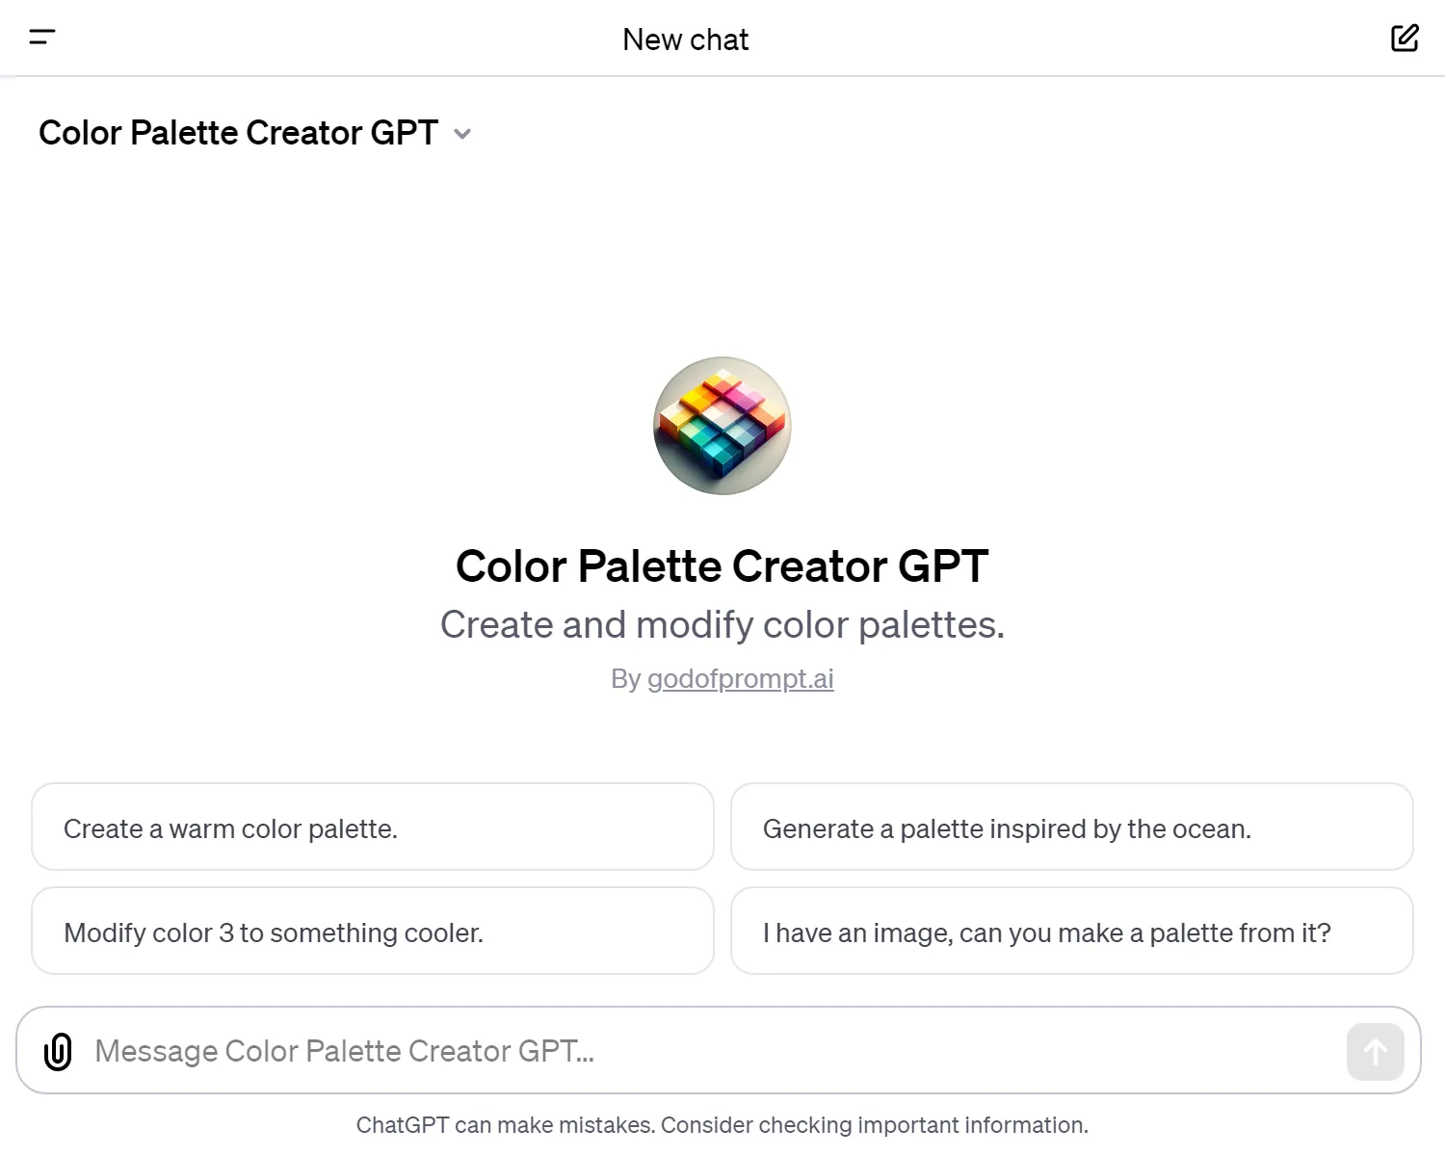Viewport: 1445px width, 1156px height.
Task: Start a new chat with the compose icon
Action: (1405, 38)
